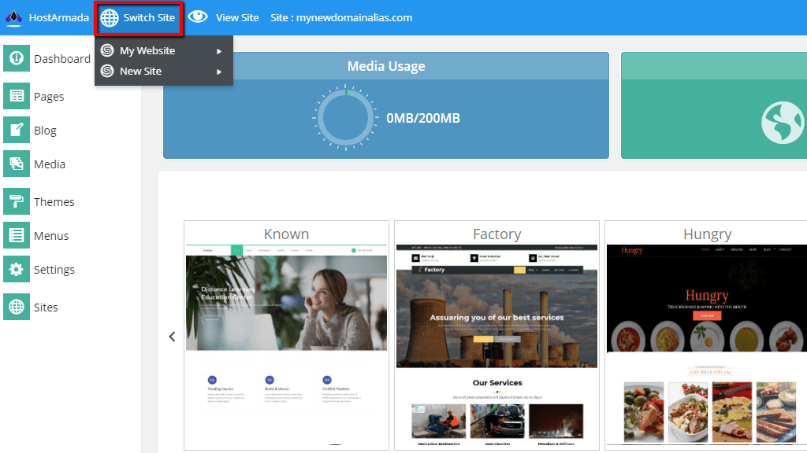Click the New Site entry icon
Image resolution: width=807 pixels, height=453 pixels.
pyautogui.click(x=107, y=71)
